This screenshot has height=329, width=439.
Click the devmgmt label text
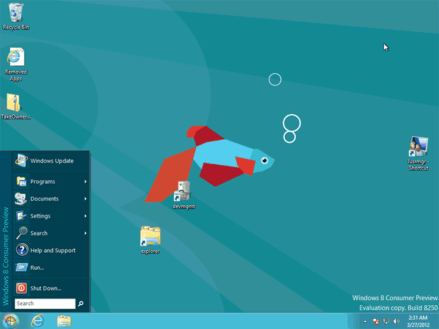184,206
